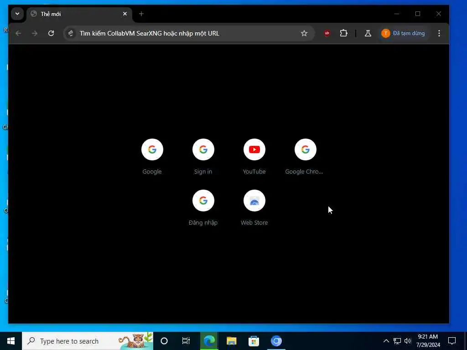Image resolution: width=467 pixels, height=350 pixels.
Task: Close the browser window
Action: [x=438, y=14]
